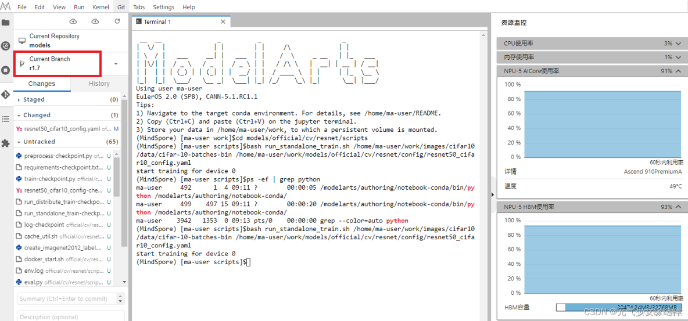688x321 pixels.
Task: Focus the commit Description input field
Action: click(x=71, y=316)
